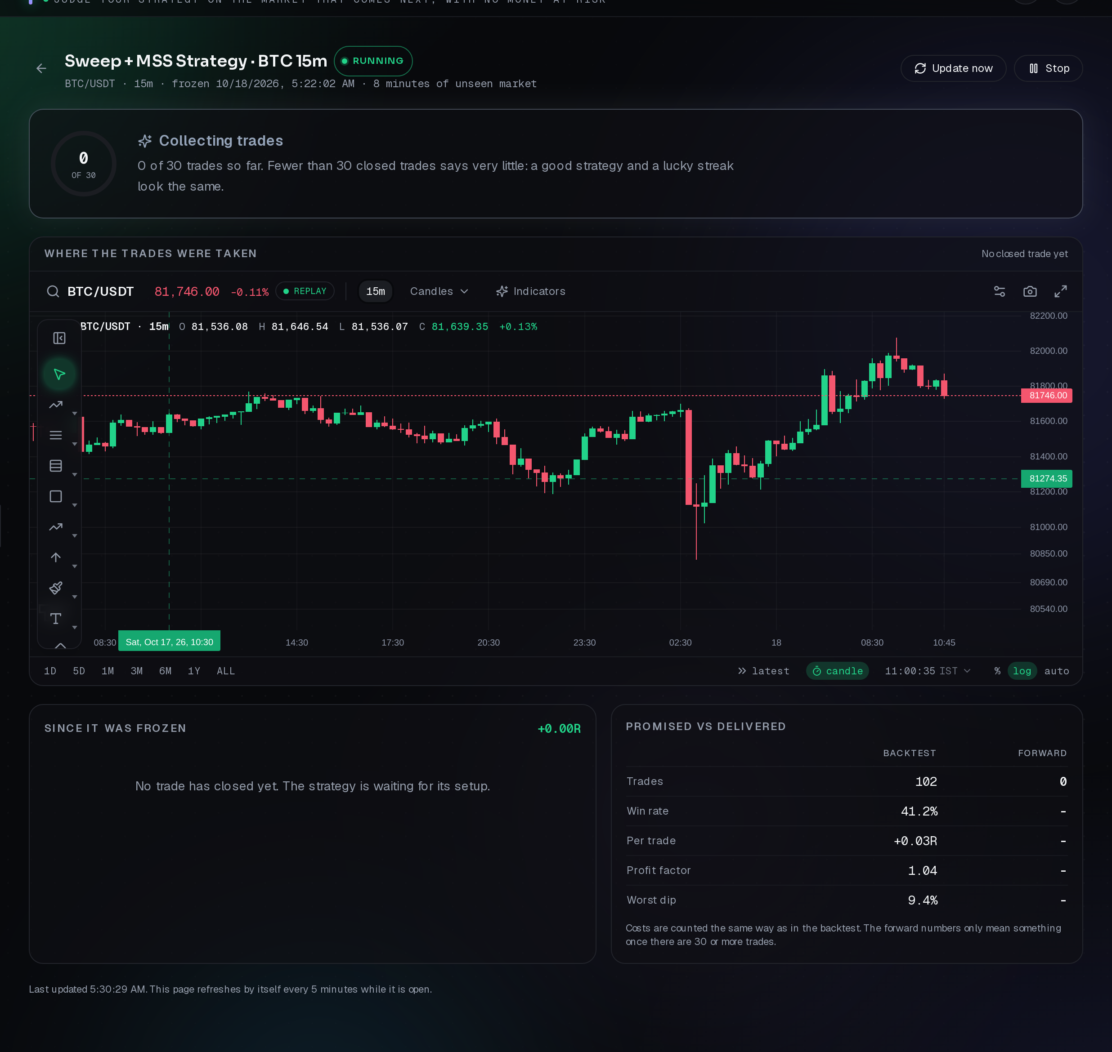The height and width of the screenshot is (1052, 1112).
Task: Select the up arrow marker tool
Action: pos(55,557)
